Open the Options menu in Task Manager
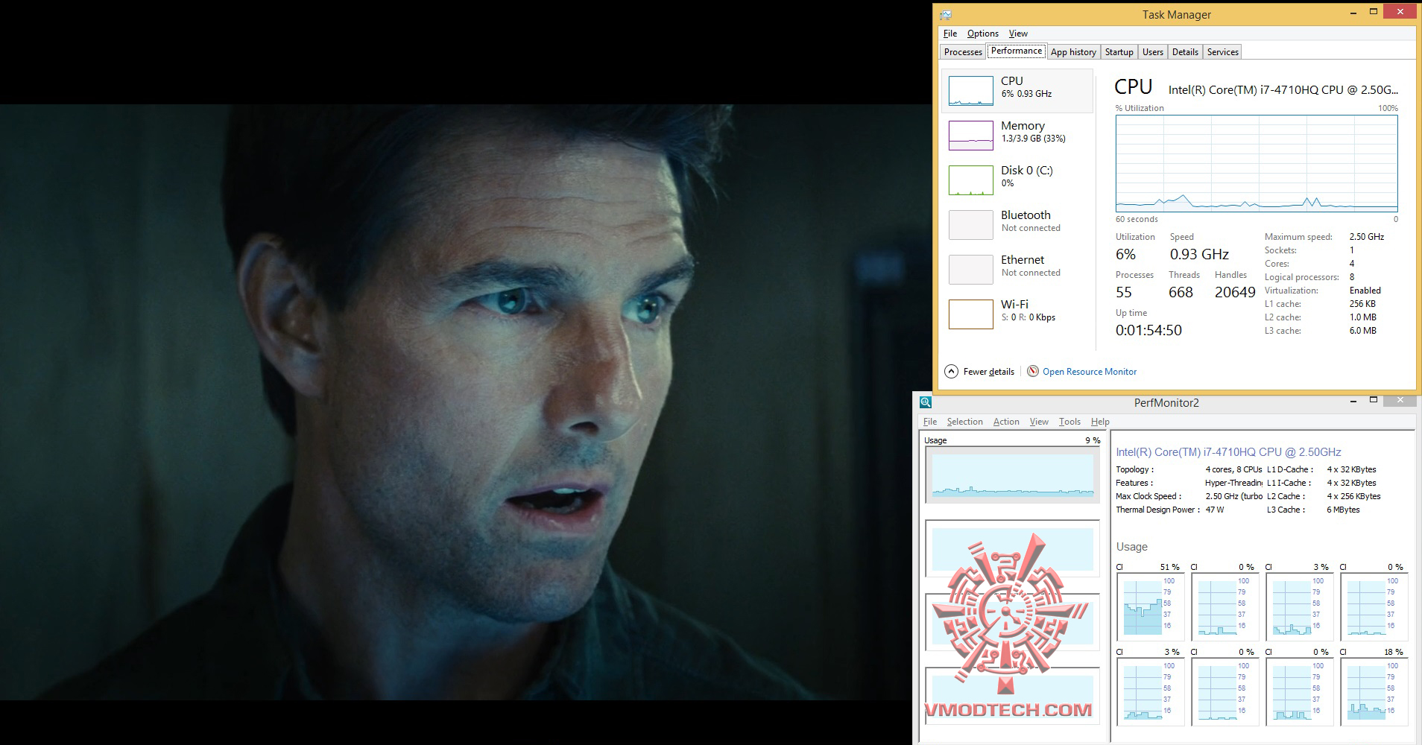Image resolution: width=1422 pixels, height=745 pixels. point(983,34)
